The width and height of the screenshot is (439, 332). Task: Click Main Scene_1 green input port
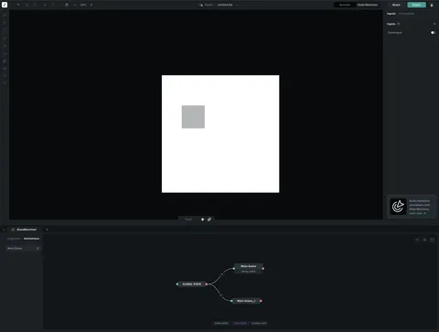coord(231,301)
